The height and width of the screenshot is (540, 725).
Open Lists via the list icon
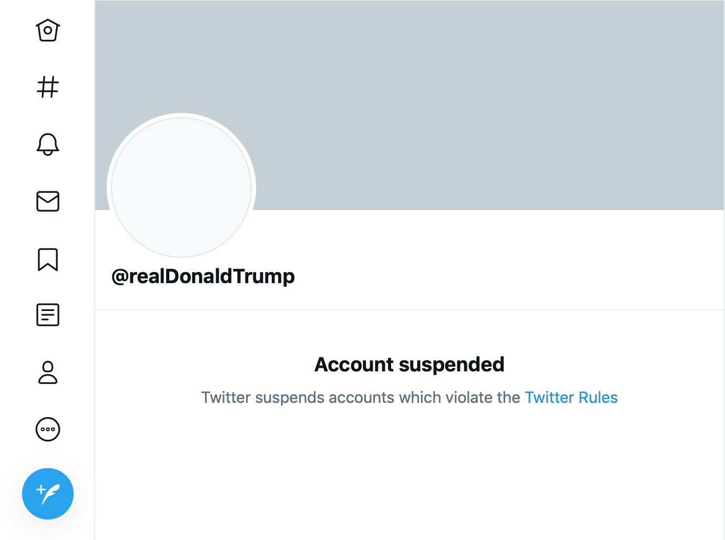coord(48,315)
